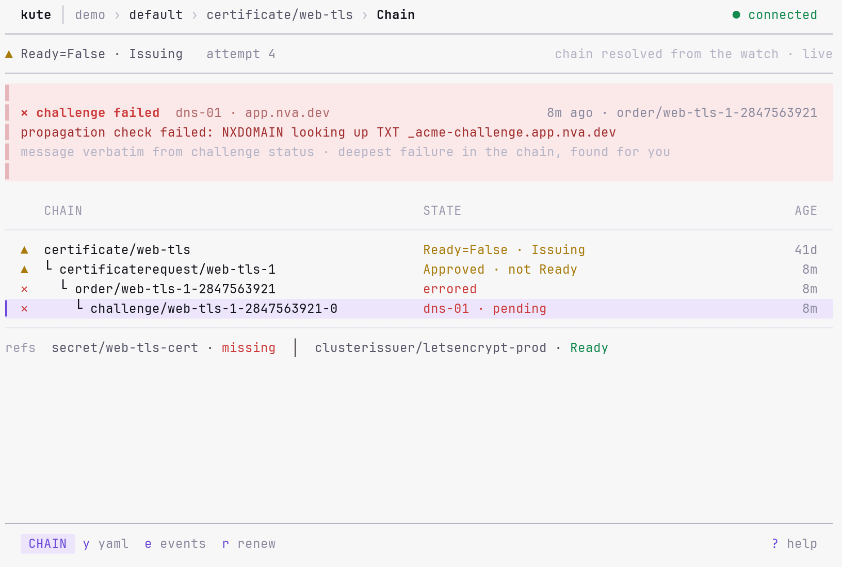Go to the default namespace breadcrumb

156,15
